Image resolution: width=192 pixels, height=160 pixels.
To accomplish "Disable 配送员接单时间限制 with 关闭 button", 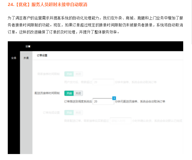I will click(x=78, y=93).
